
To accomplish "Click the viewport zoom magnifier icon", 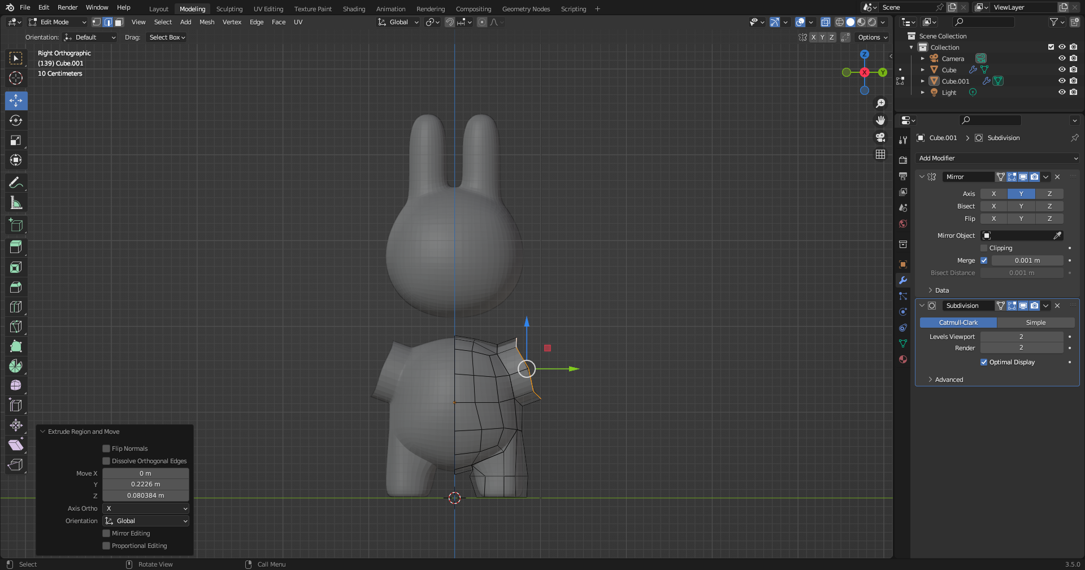I will 880,103.
